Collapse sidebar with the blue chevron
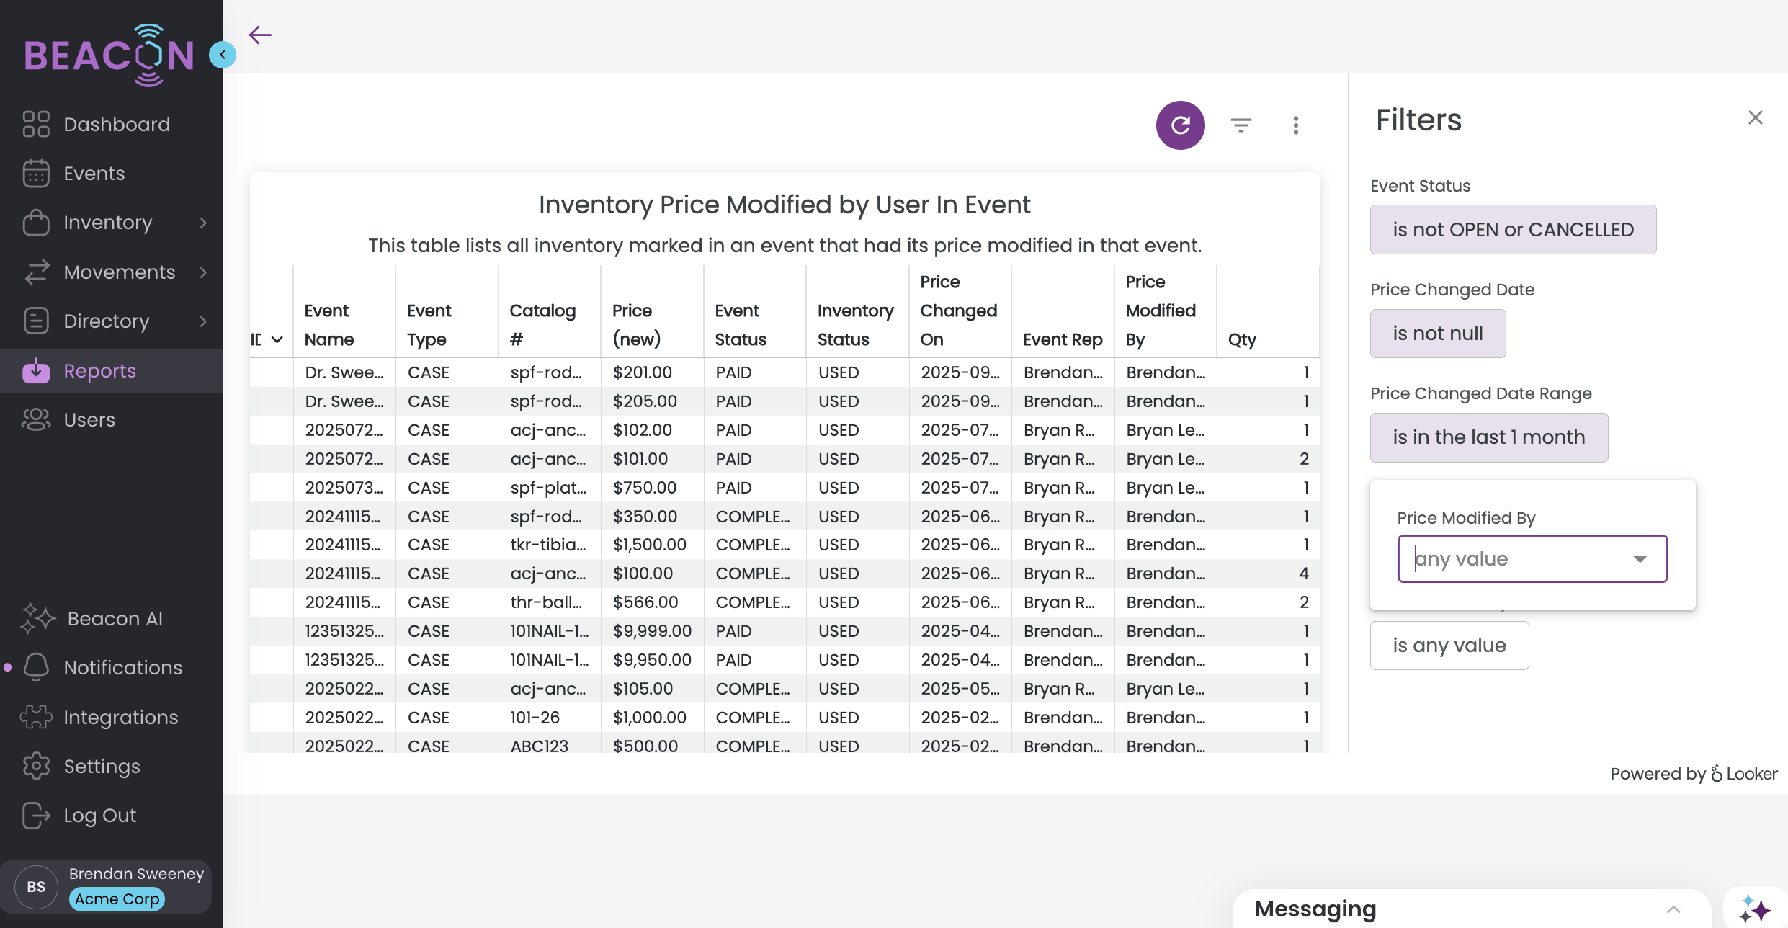Viewport: 1788px width, 928px height. click(x=223, y=55)
